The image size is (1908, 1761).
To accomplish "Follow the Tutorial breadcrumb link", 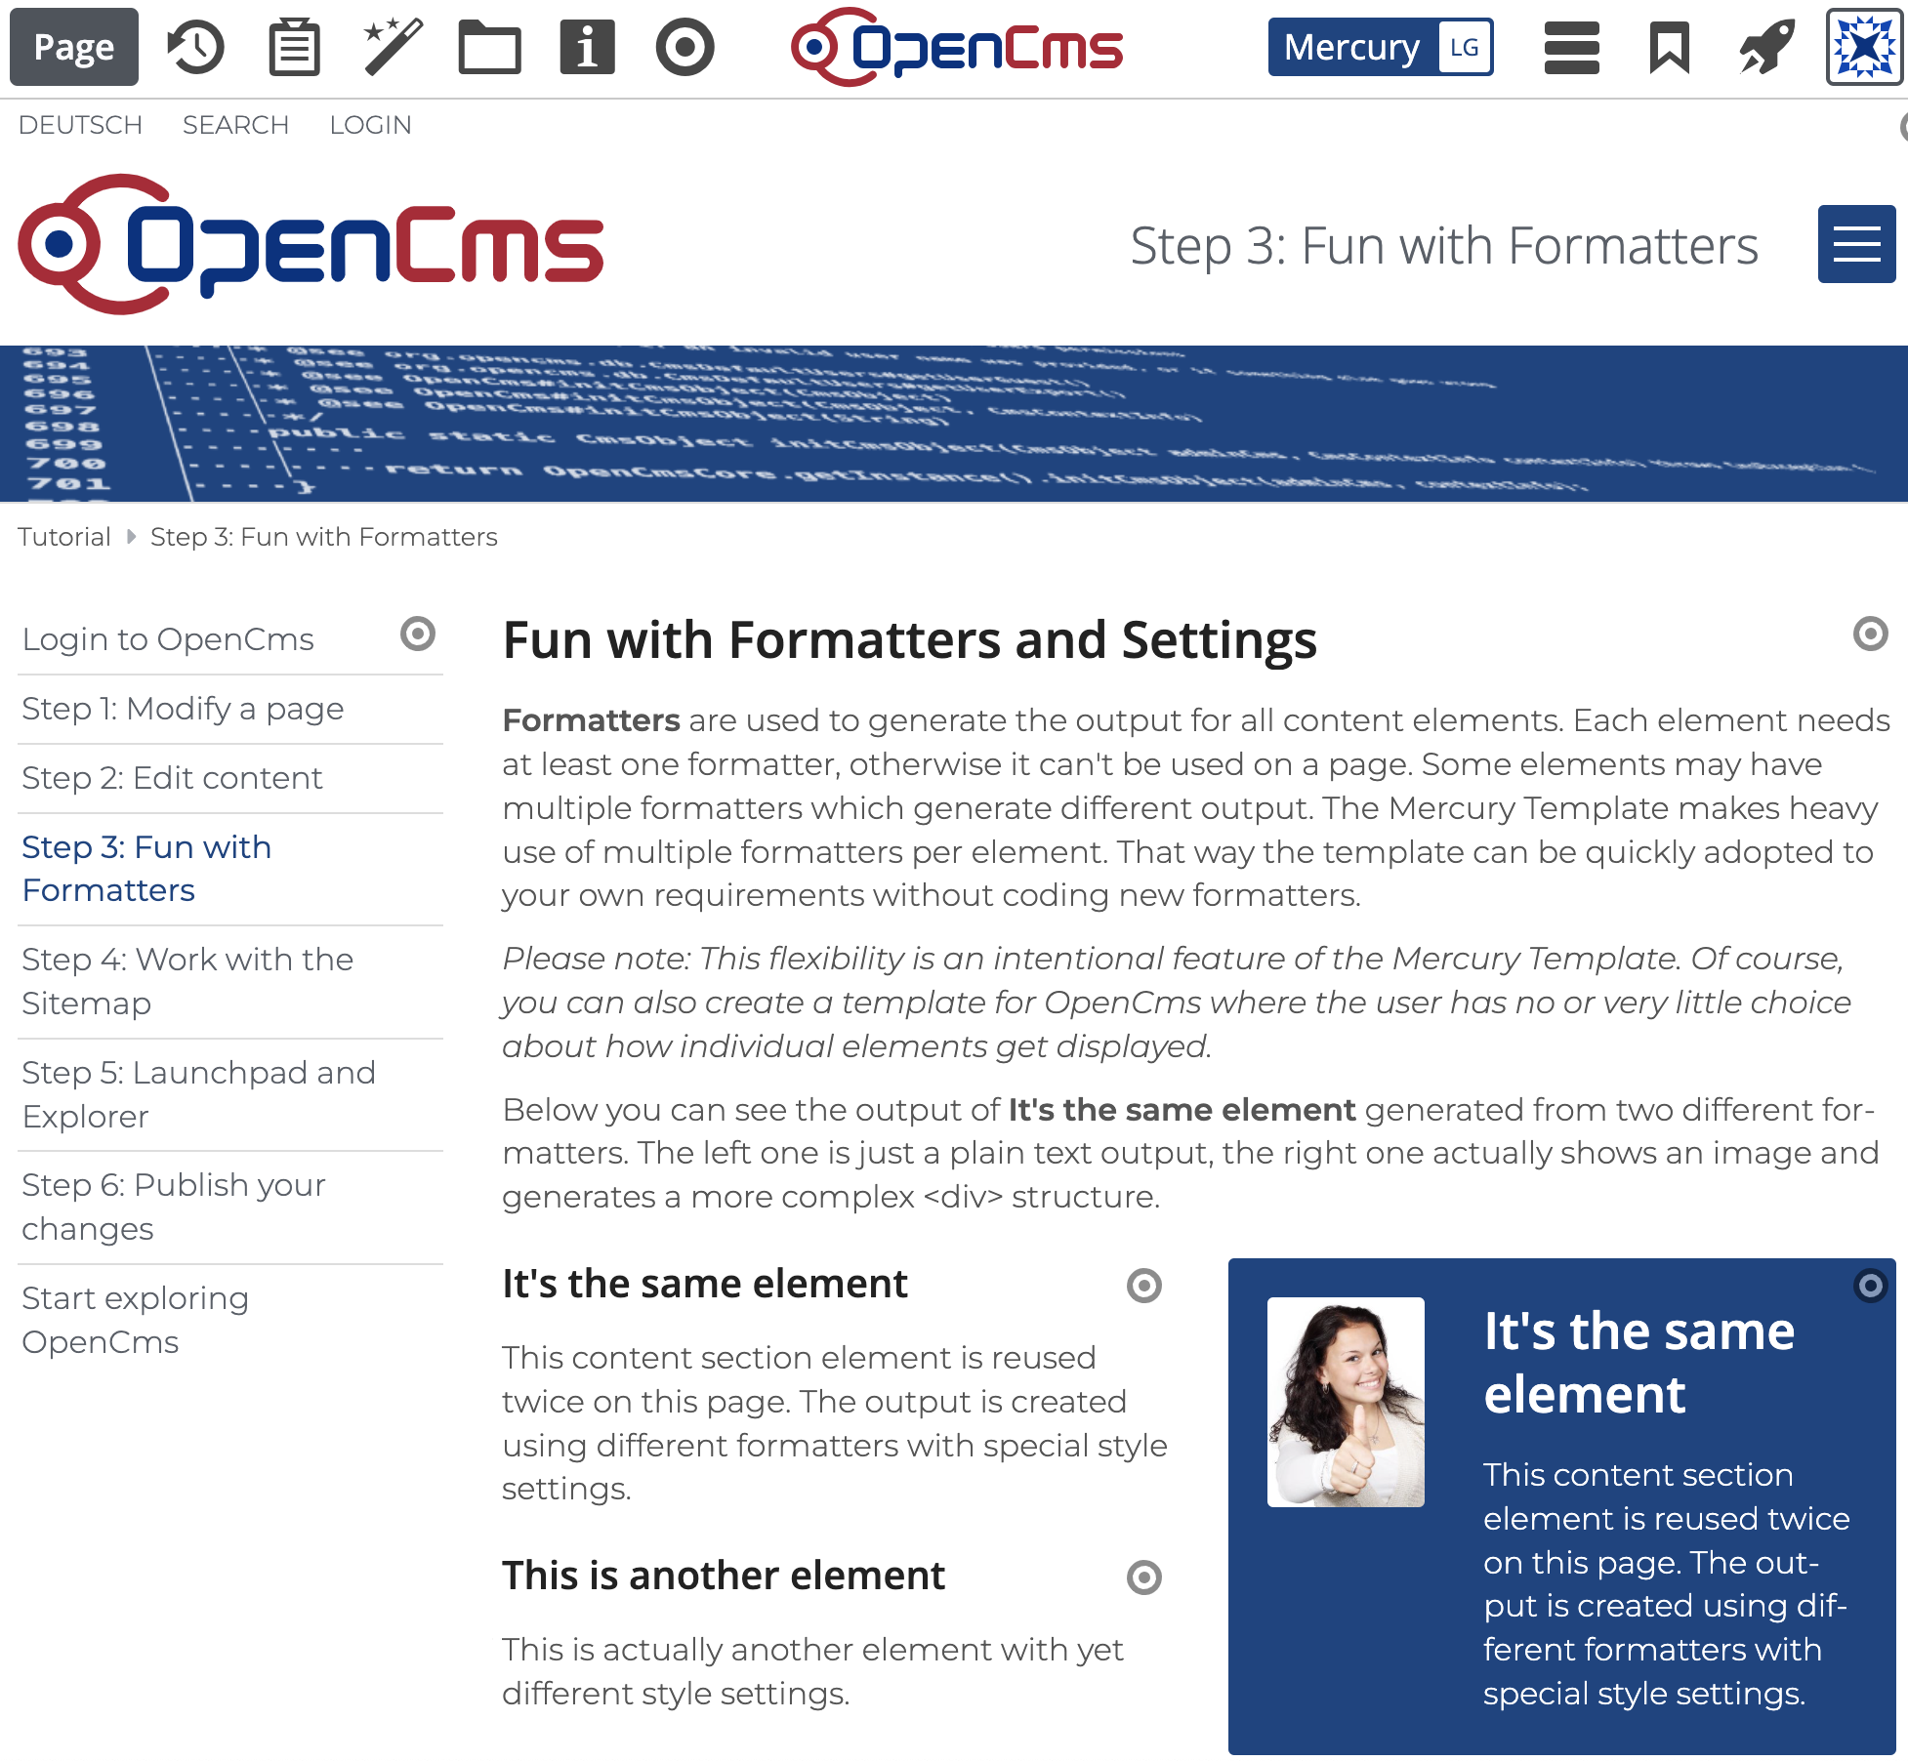I will click(64, 537).
